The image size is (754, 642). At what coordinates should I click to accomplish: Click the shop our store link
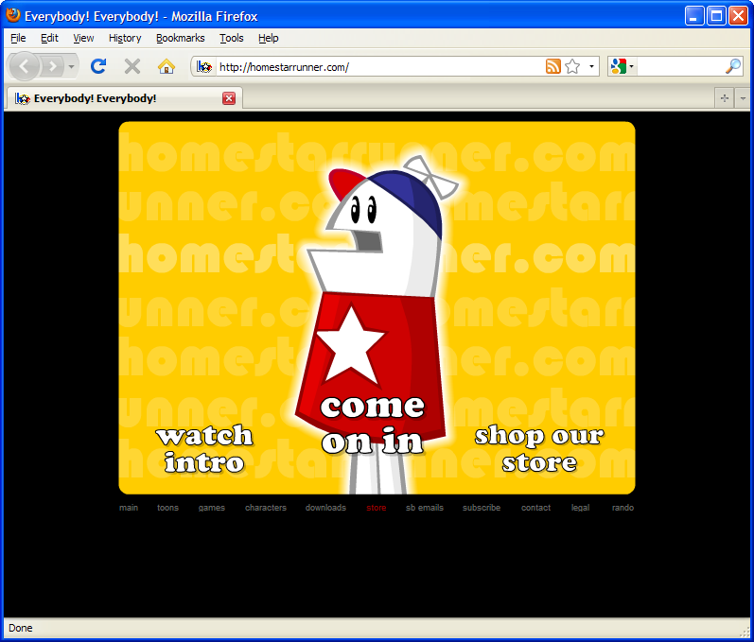pyautogui.click(x=539, y=449)
